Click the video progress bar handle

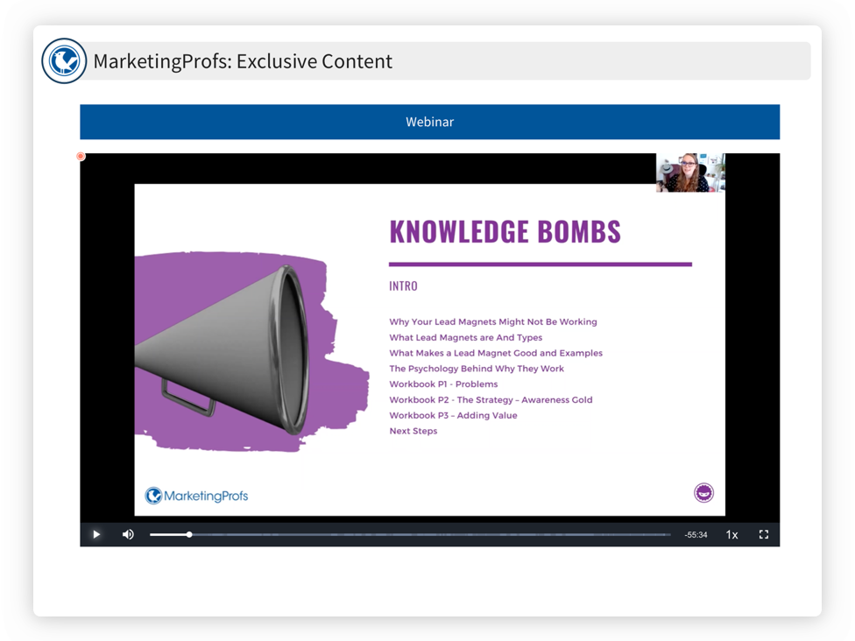pyautogui.click(x=189, y=534)
